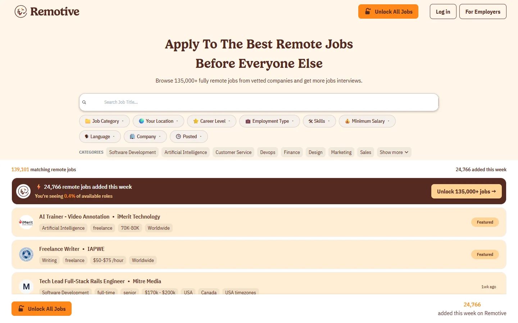The height and width of the screenshot is (323, 518).
Task: Click the magnifier icon in the search bar
Action: 84,102
